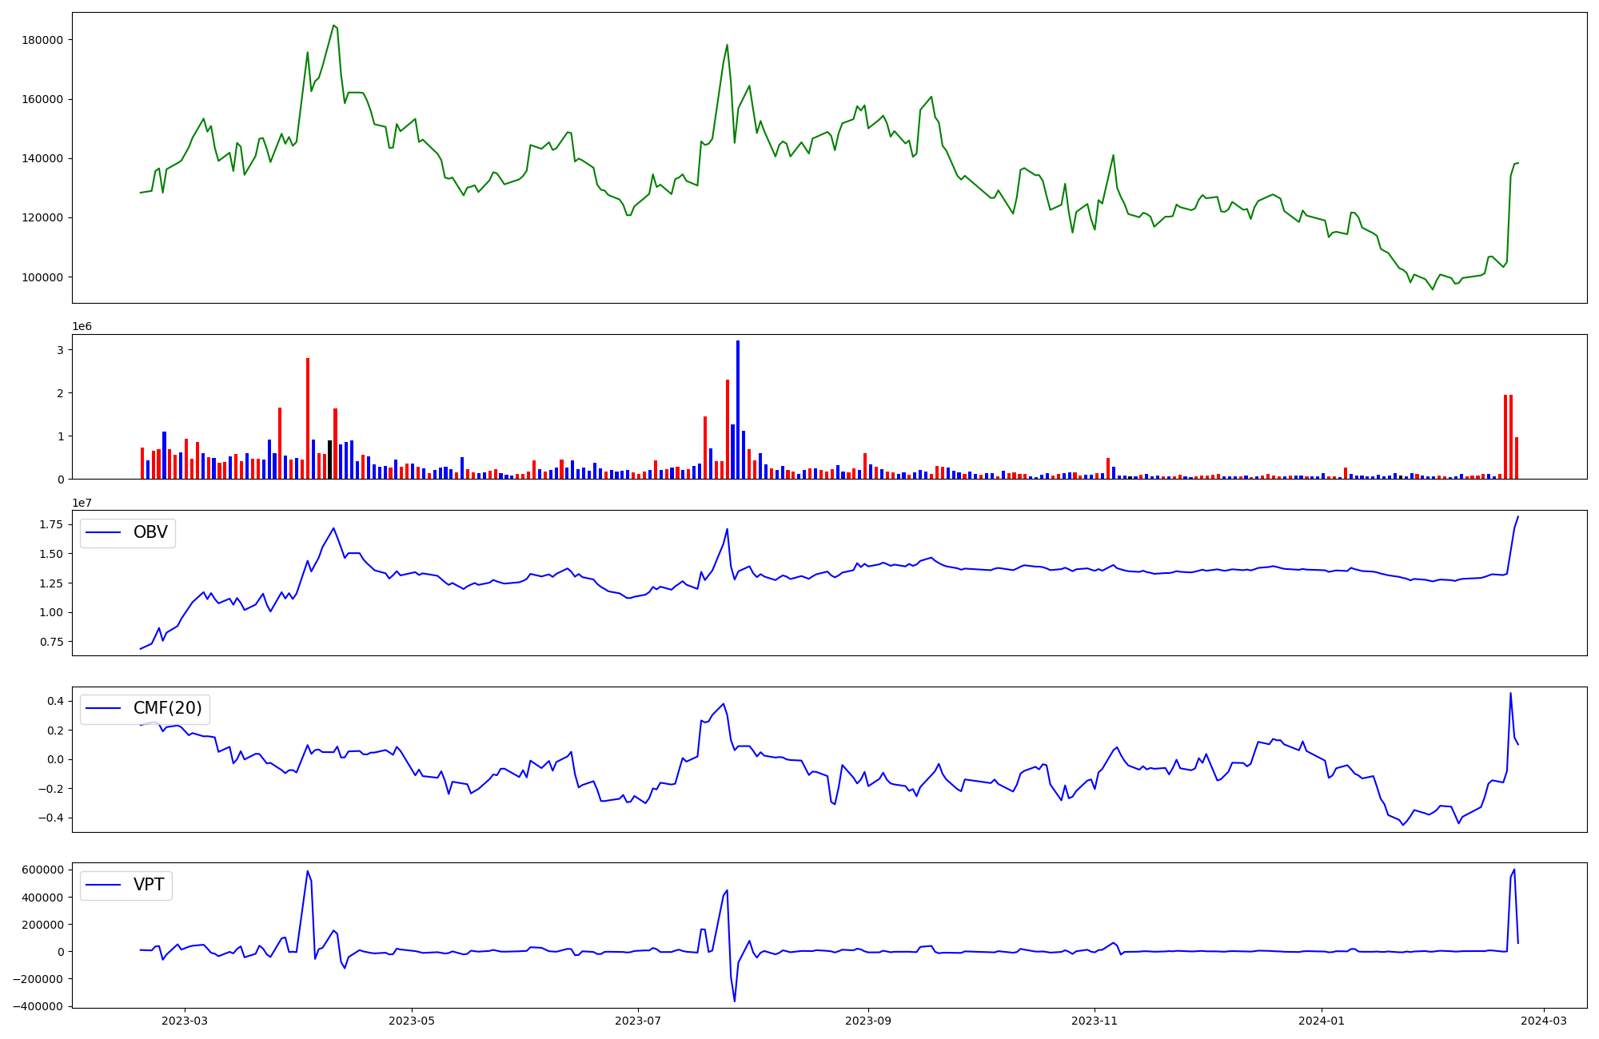The width and height of the screenshot is (1599, 1039).
Task: Click the 2023-11 x-axis date label
Action: click(1095, 1021)
